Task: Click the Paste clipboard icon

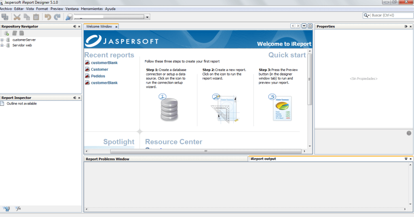Action: (x=36, y=17)
